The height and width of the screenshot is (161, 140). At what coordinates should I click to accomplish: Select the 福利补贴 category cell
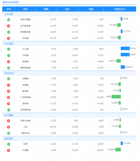[25, 133]
